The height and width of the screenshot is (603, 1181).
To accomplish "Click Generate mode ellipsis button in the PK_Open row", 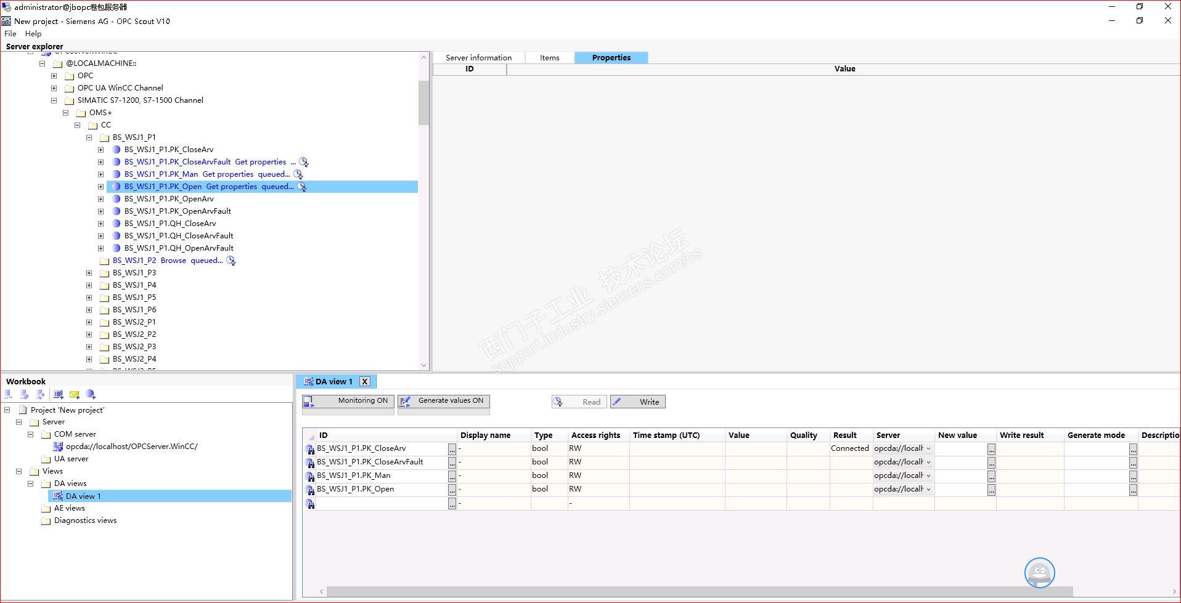I will [1133, 490].
